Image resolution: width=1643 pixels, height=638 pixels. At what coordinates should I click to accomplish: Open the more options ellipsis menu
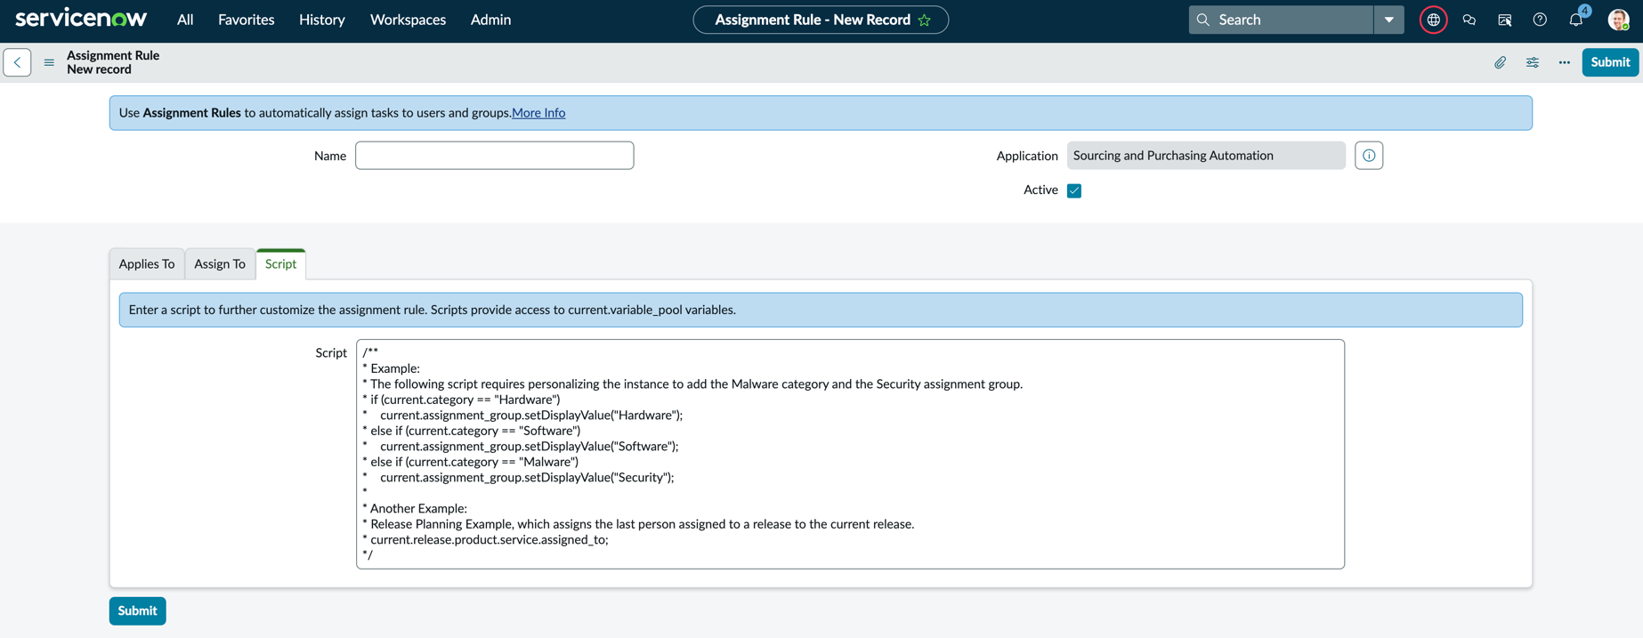point(1565,62)
